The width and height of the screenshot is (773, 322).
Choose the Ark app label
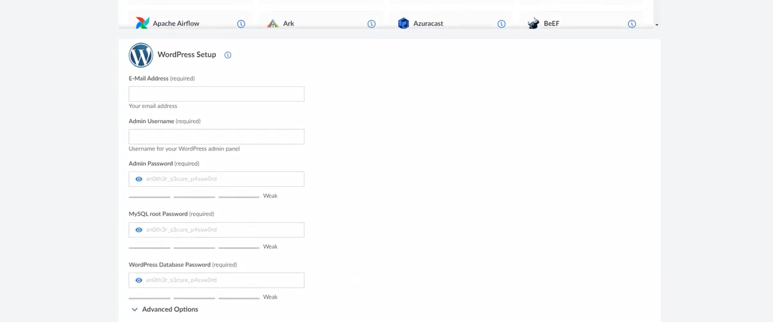point(288,23)
